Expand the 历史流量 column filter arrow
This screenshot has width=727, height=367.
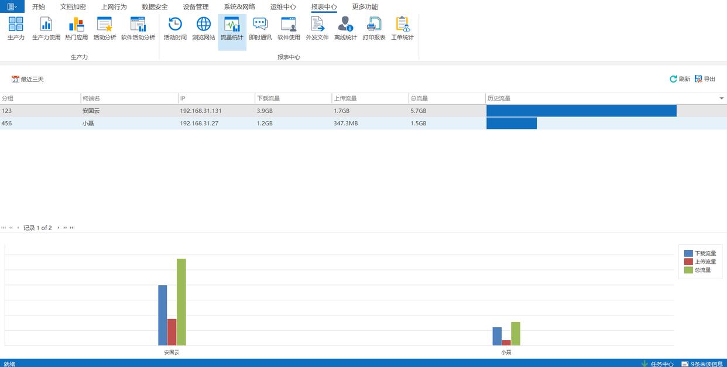(721, 98)
